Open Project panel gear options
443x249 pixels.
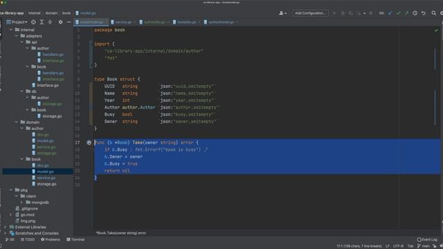click(60, 22)
